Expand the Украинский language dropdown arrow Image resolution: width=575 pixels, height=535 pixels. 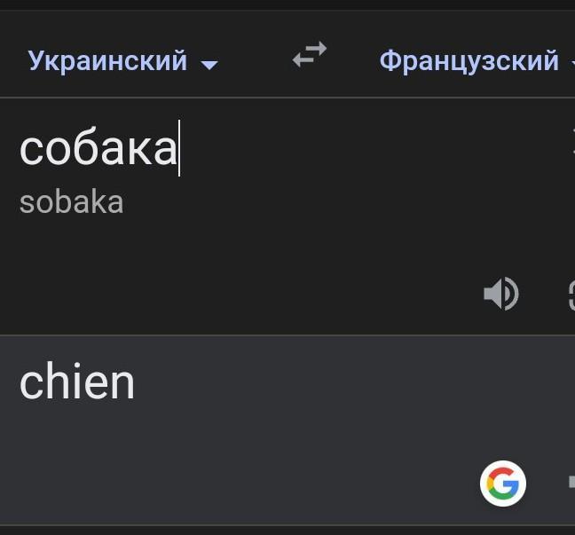pos(209,64)
